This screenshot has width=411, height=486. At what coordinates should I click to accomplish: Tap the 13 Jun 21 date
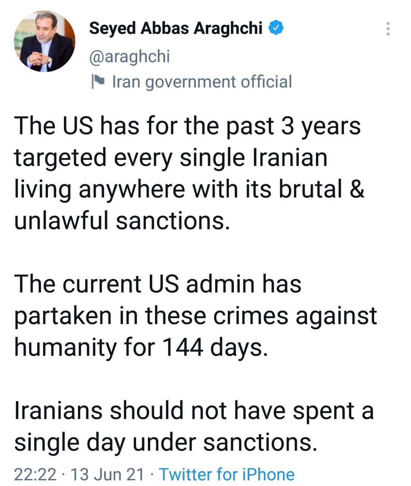click(108, 474)
